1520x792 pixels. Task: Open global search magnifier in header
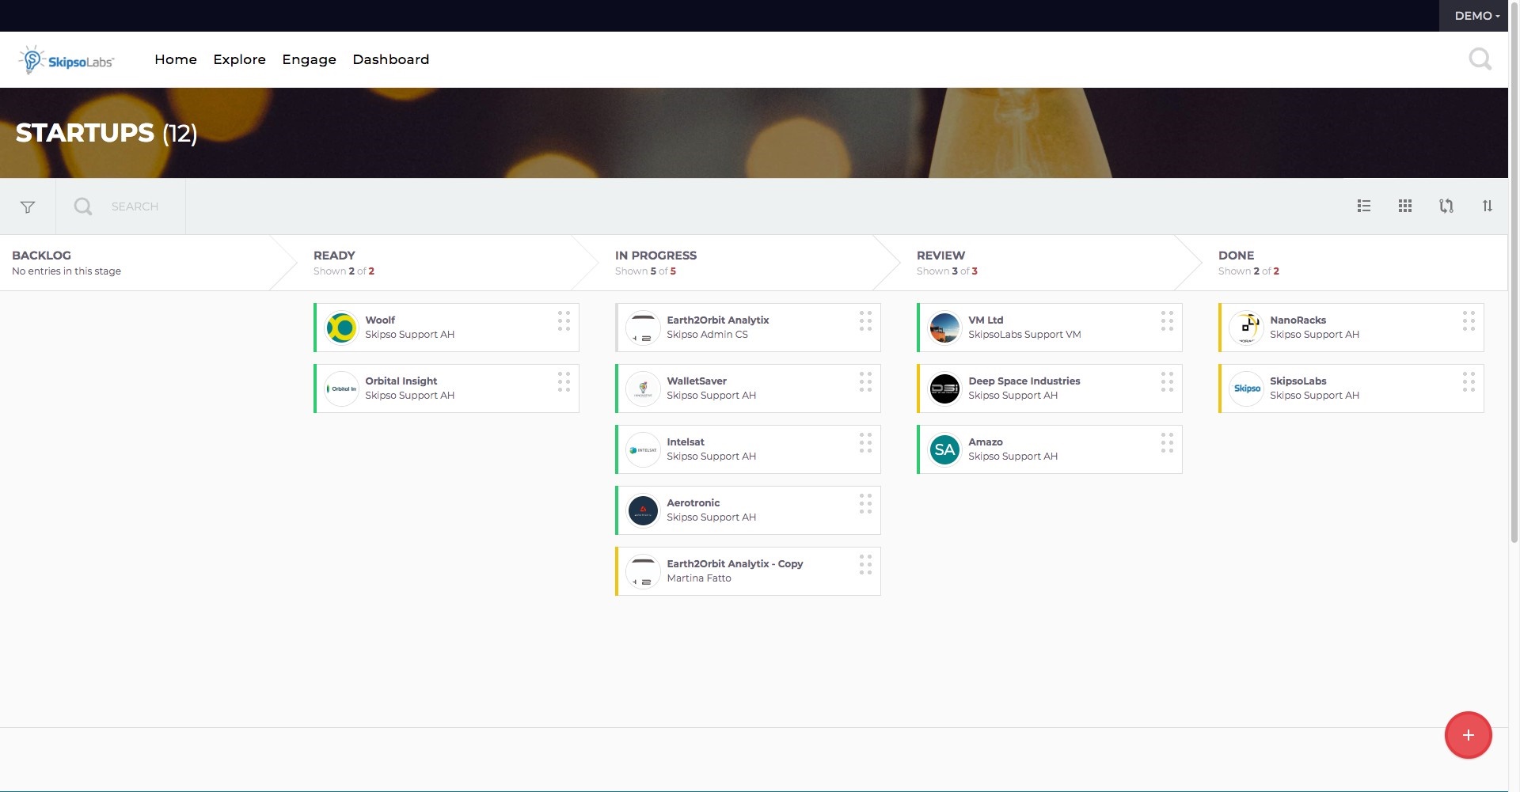coord(1480,59)
